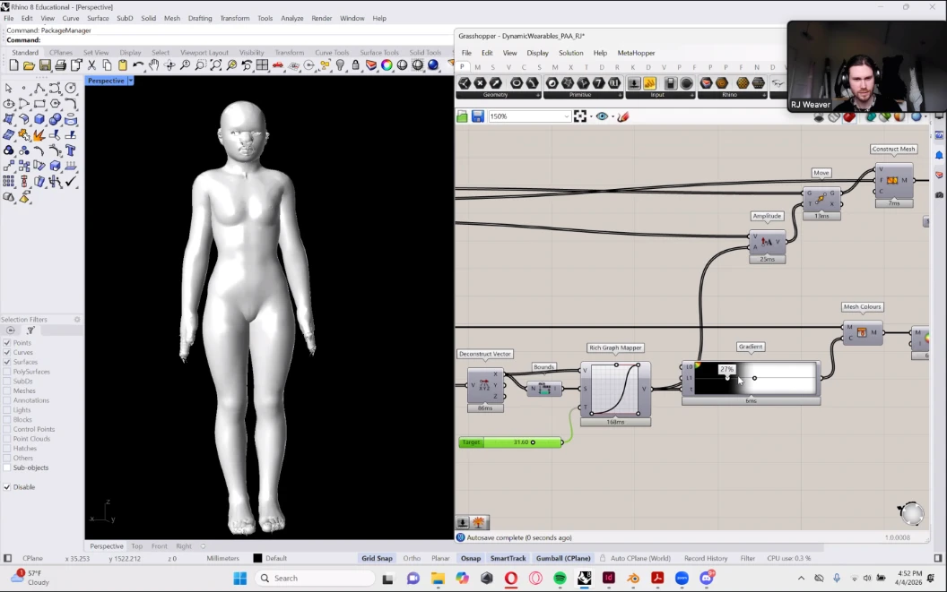947x592 pixels.
Task: Expand the Geometry panel in Grasshopper ribbon
Action: [538, 95]
